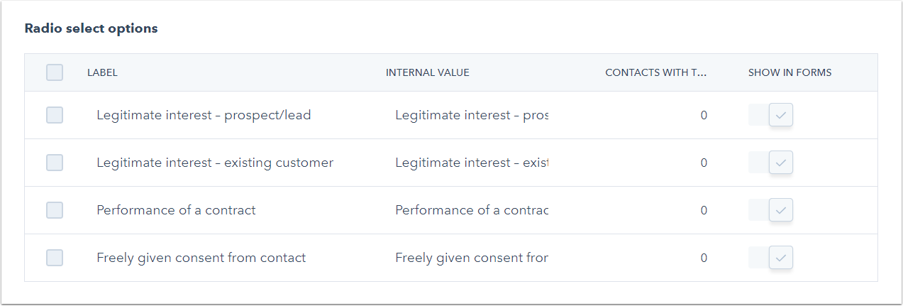Toggle Show in forms for Freely given consent
This screenshot has height=306, width=903.
click(x=771, y=258)
